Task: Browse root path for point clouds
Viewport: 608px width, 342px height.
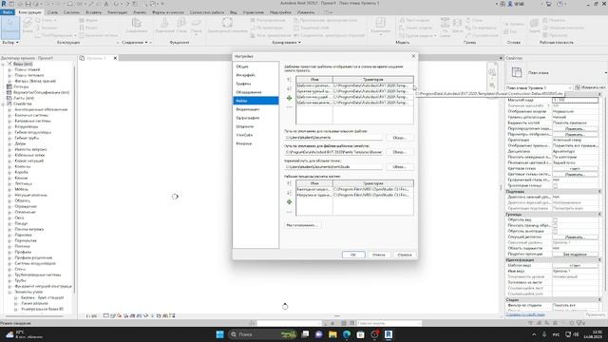Action: click(x=399, y=167)
